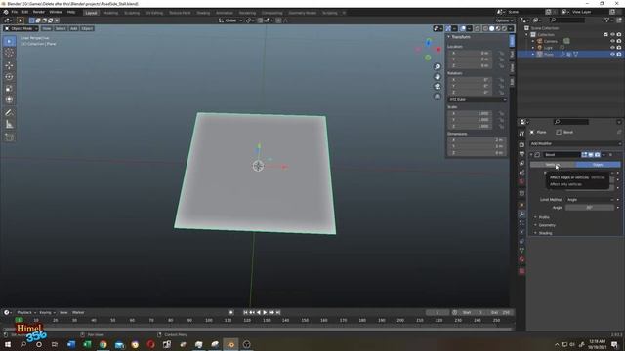
Task: Select the Add Cube tool in the viewport toolbar
Action: pyautogui.click(x=9, y=137)
